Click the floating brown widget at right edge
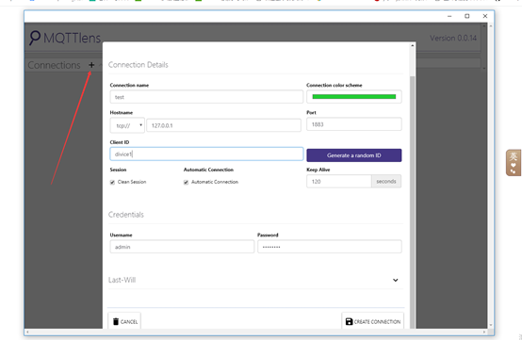Viewport: 522px width, 340px height. click(x=514, y=163)
